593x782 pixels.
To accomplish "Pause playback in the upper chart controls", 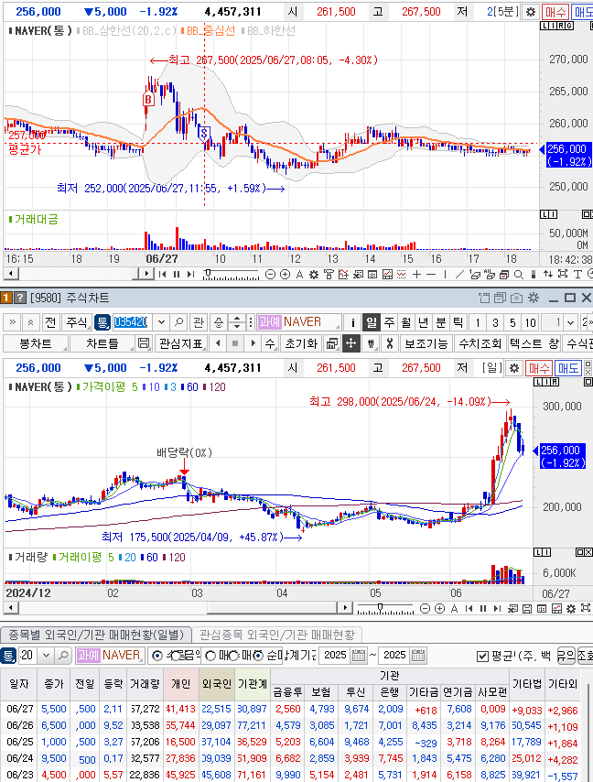I will click(x=177, y=275).
